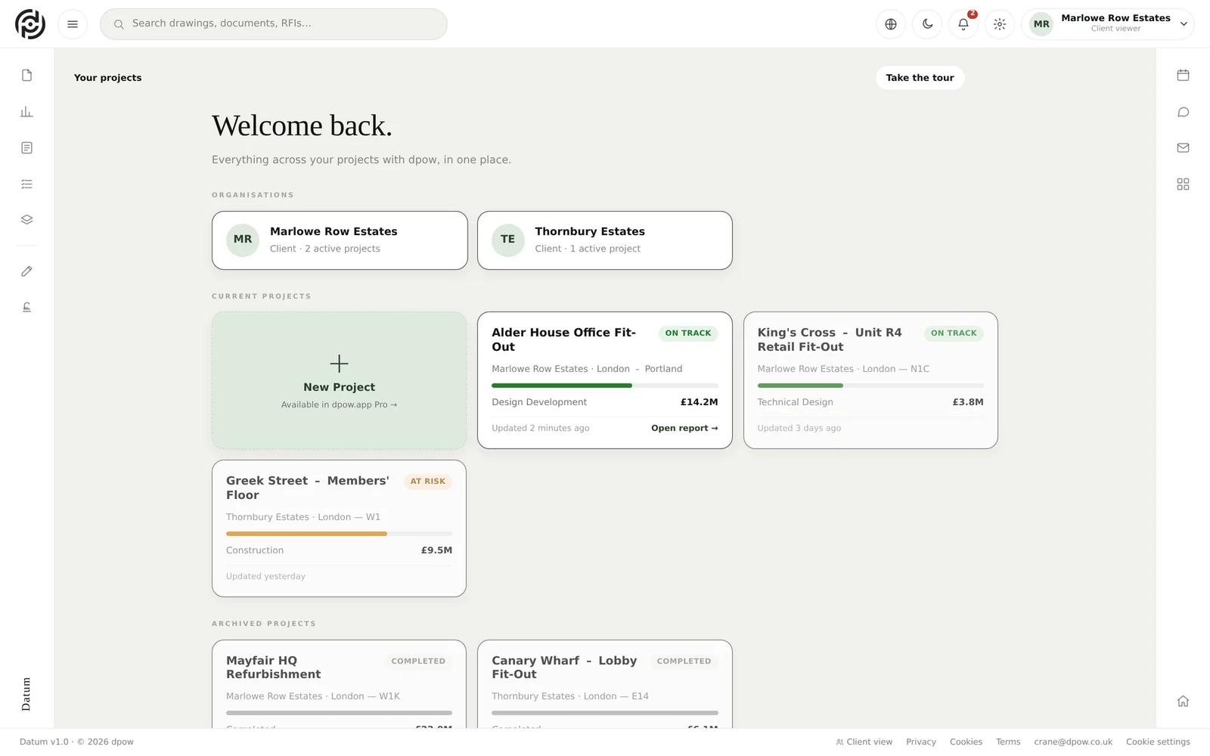Open the layers sidebar icon
The height and width of the screenshot is (756, 1210).
coord(27,220)
